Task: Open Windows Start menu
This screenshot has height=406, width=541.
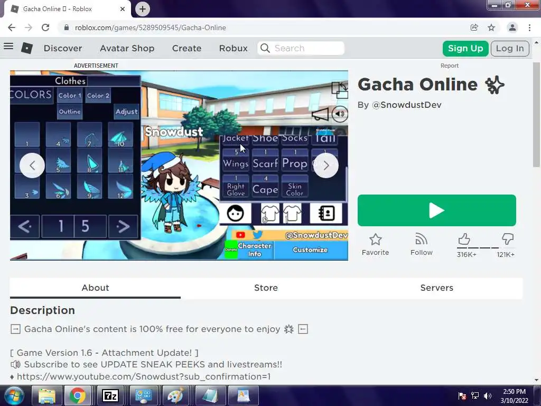Action: 14,395
